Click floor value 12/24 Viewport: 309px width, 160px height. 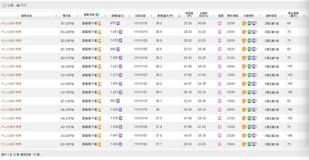(x=231, y=127)
